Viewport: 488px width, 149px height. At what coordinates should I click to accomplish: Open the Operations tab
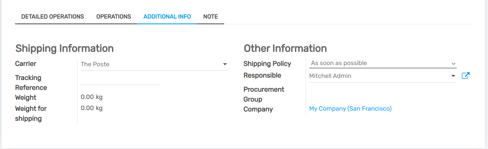[x=114, y=17]
